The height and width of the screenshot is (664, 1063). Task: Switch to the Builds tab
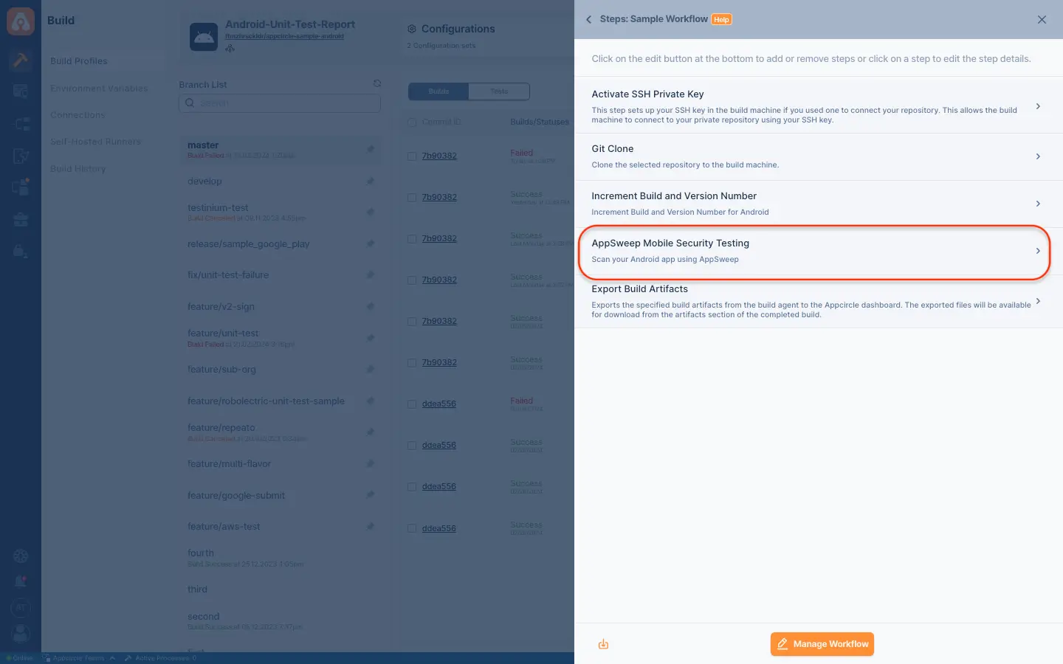(x=438, y=91)
